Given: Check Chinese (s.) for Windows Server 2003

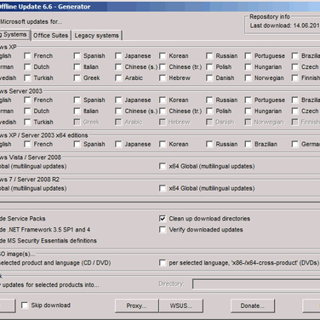Looking at the screenshot, I should (x=118, y=111).
